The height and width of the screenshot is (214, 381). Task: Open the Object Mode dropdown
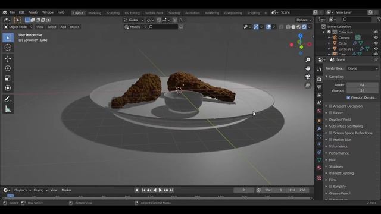tap(18, 27)
